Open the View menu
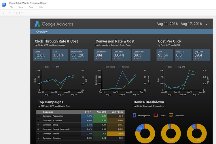216x144 pixels. (21, 7)
